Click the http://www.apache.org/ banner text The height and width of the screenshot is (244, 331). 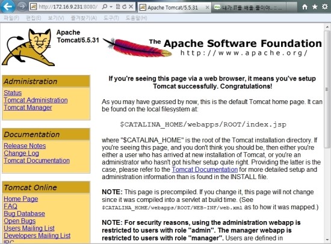pyautogui.click(x=244, y=53)
